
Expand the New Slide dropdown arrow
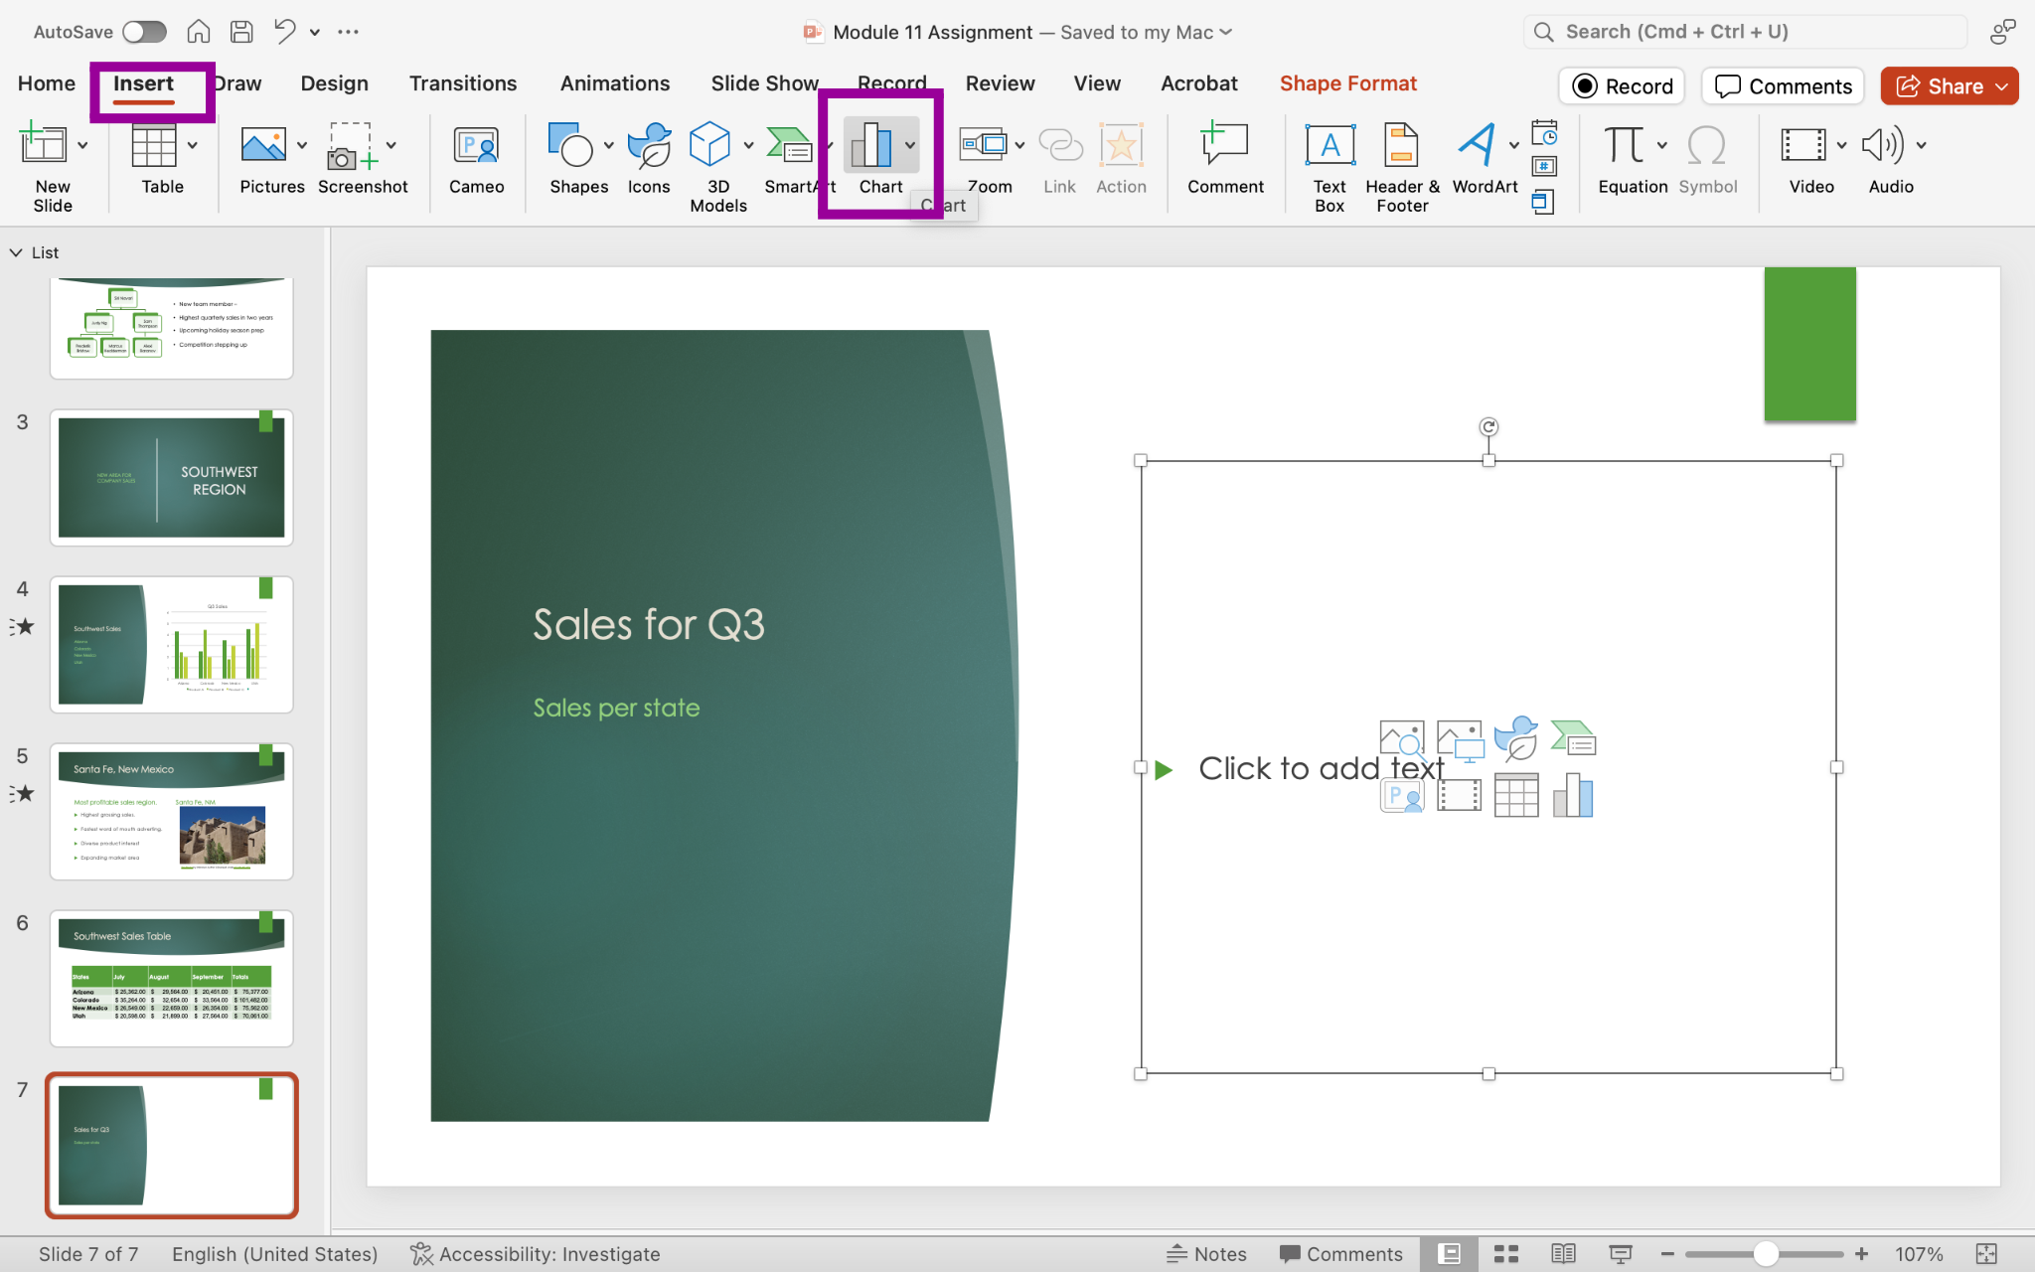[83, 146]
